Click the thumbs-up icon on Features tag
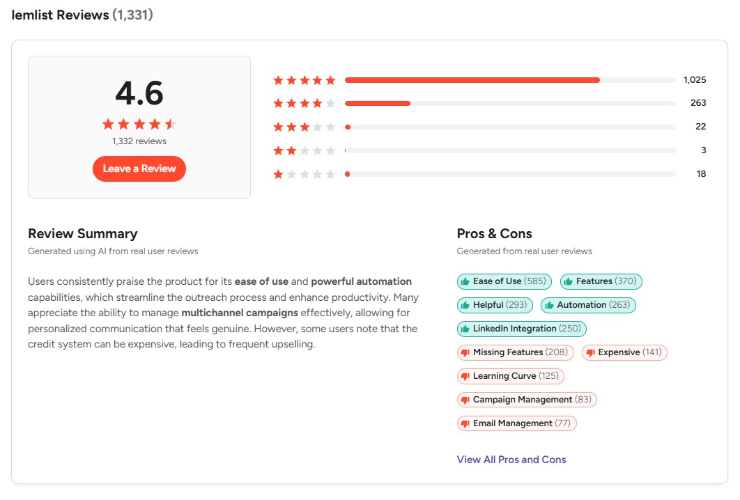This screenshot has height=500, width=740. tap(568, 281)
